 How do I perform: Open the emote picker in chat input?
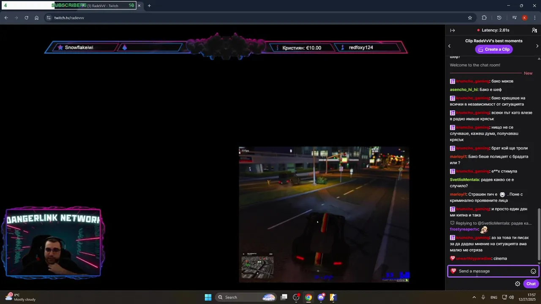[533, 271]
